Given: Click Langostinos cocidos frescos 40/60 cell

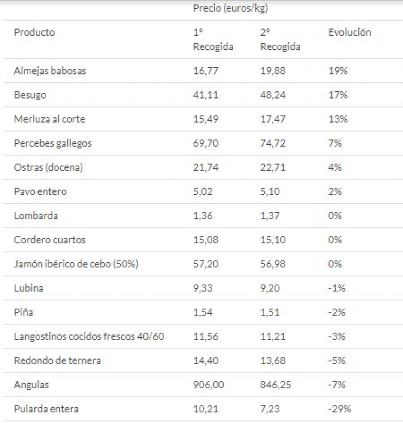Looking at the screenshot, I should click(x=89, y=336).
